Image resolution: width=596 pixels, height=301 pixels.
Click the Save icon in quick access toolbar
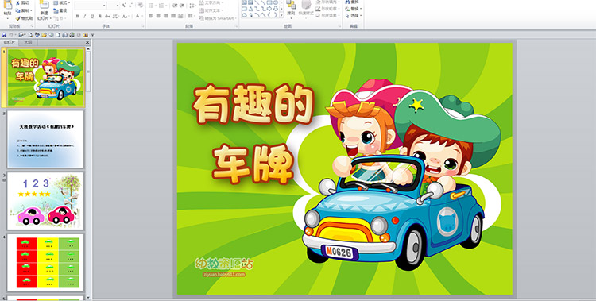click(x=4, y=35)
